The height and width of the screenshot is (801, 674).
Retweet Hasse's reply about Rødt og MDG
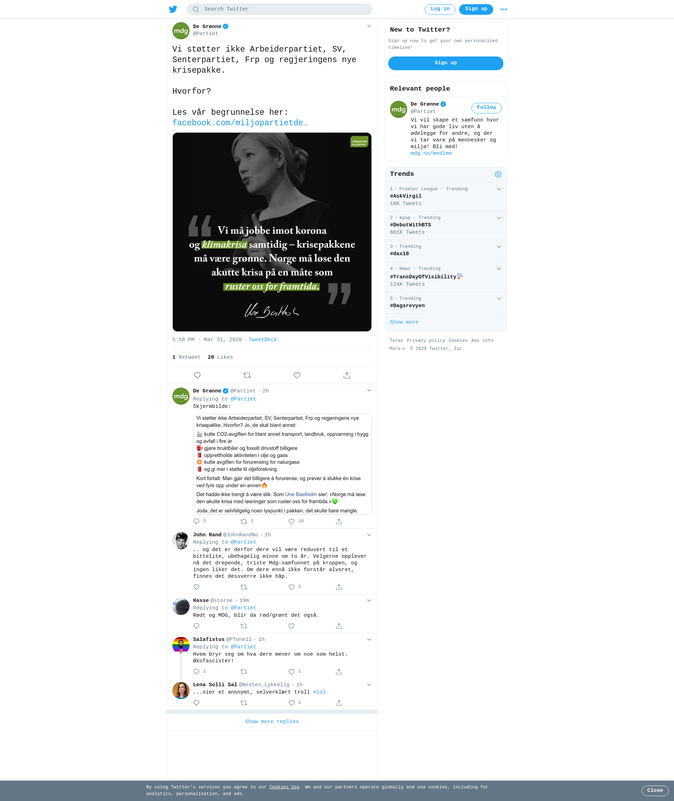tap(244, 626)
